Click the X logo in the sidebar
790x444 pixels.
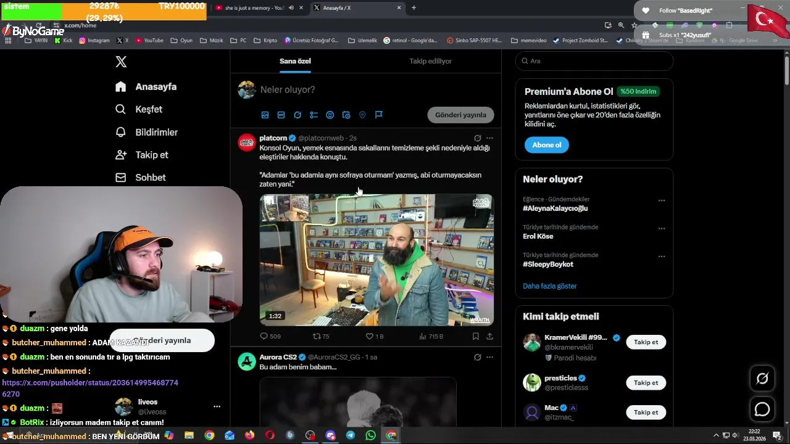121,62
